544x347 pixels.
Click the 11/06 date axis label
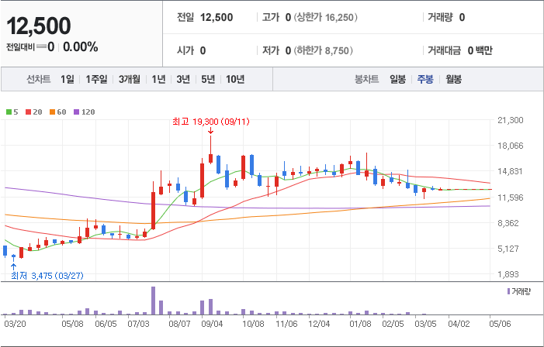tap(286, 324)
